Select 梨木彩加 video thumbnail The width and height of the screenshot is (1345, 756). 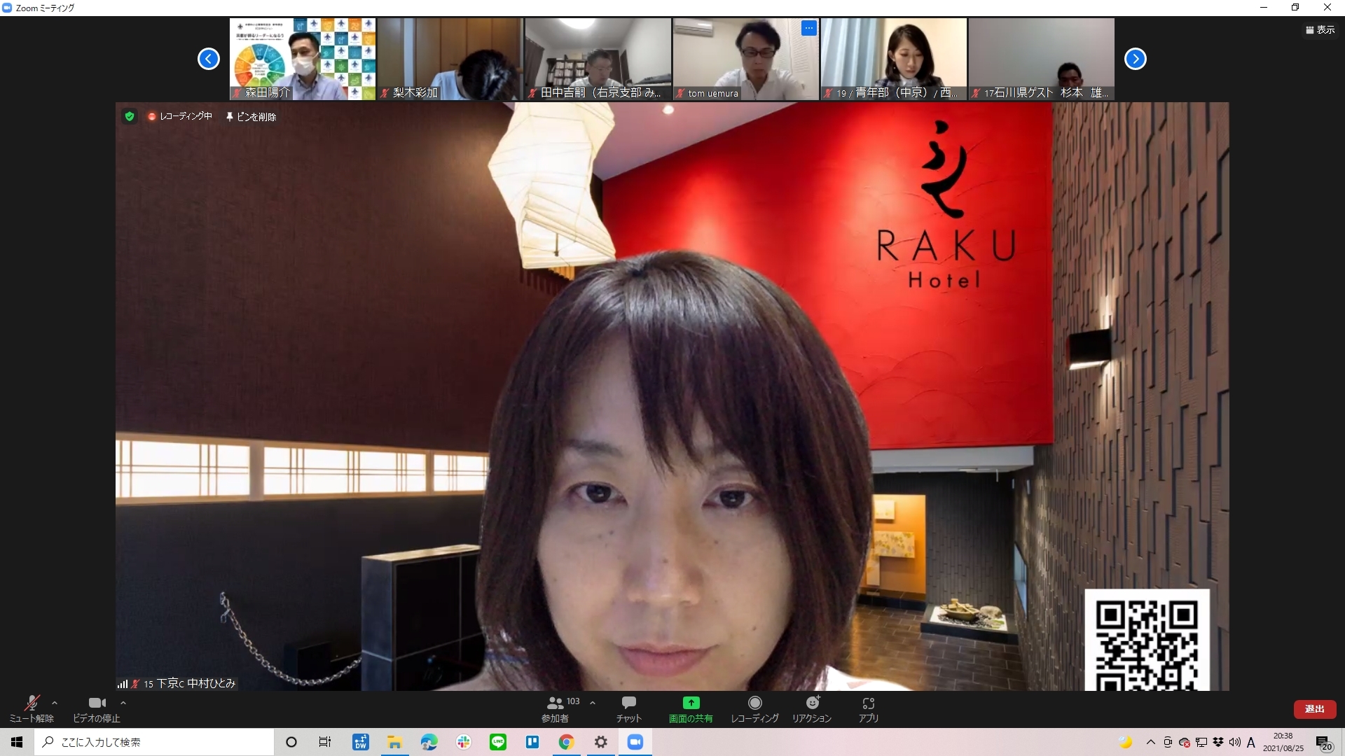coord(450,59)
